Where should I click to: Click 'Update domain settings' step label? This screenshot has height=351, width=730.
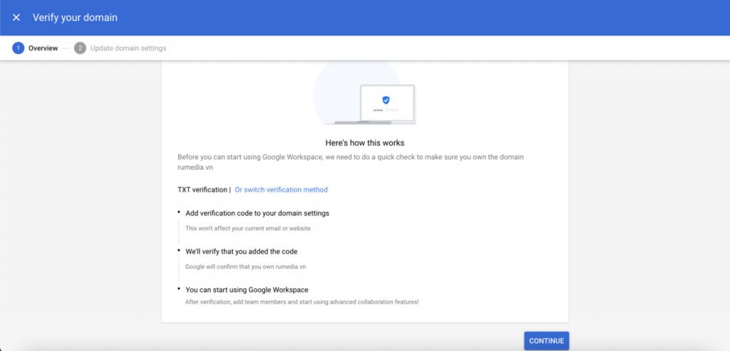click(x=128, y=48)
